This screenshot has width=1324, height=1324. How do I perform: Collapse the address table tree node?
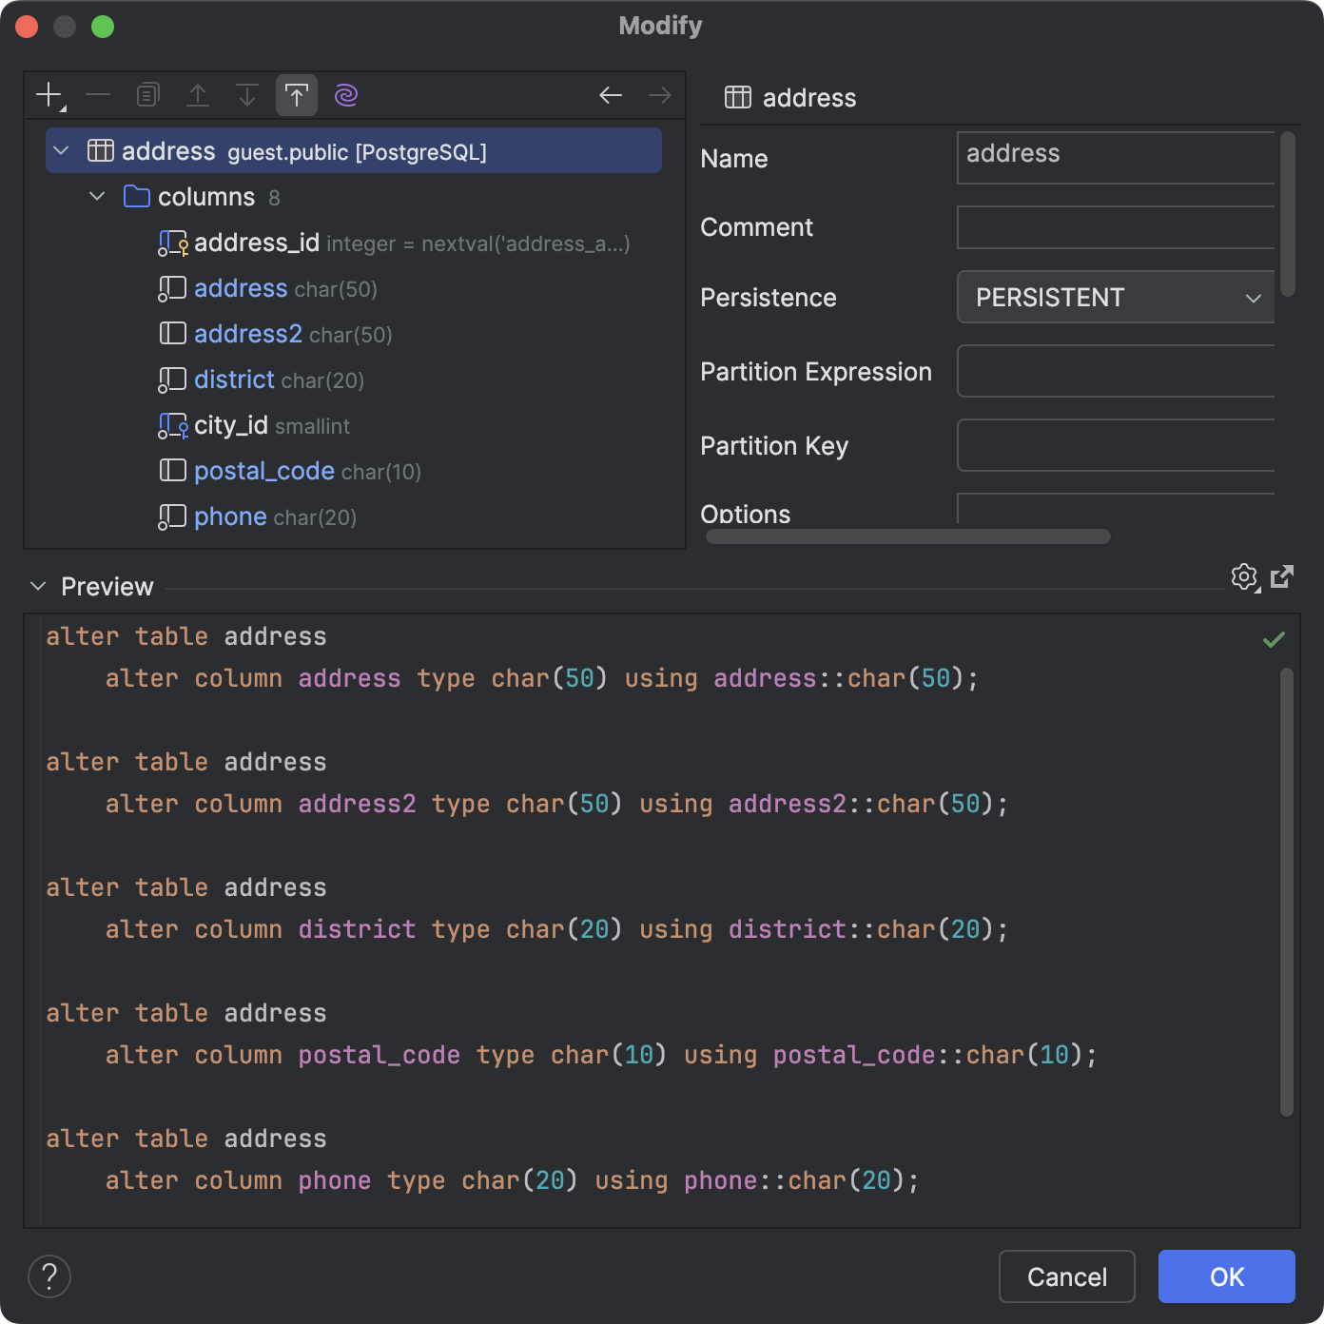tap(62, 151)
